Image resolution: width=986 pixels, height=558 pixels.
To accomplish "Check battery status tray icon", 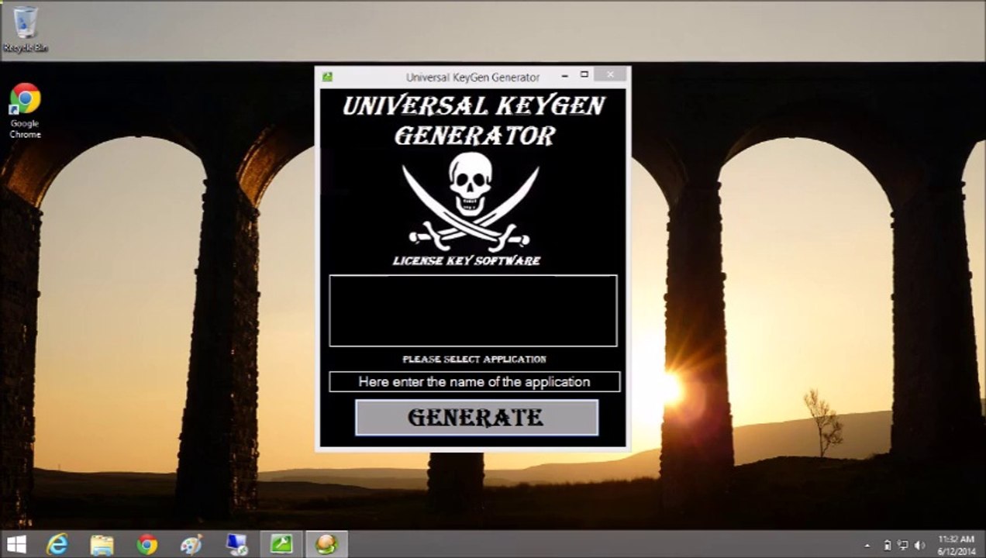I will [x=887, y=545].
